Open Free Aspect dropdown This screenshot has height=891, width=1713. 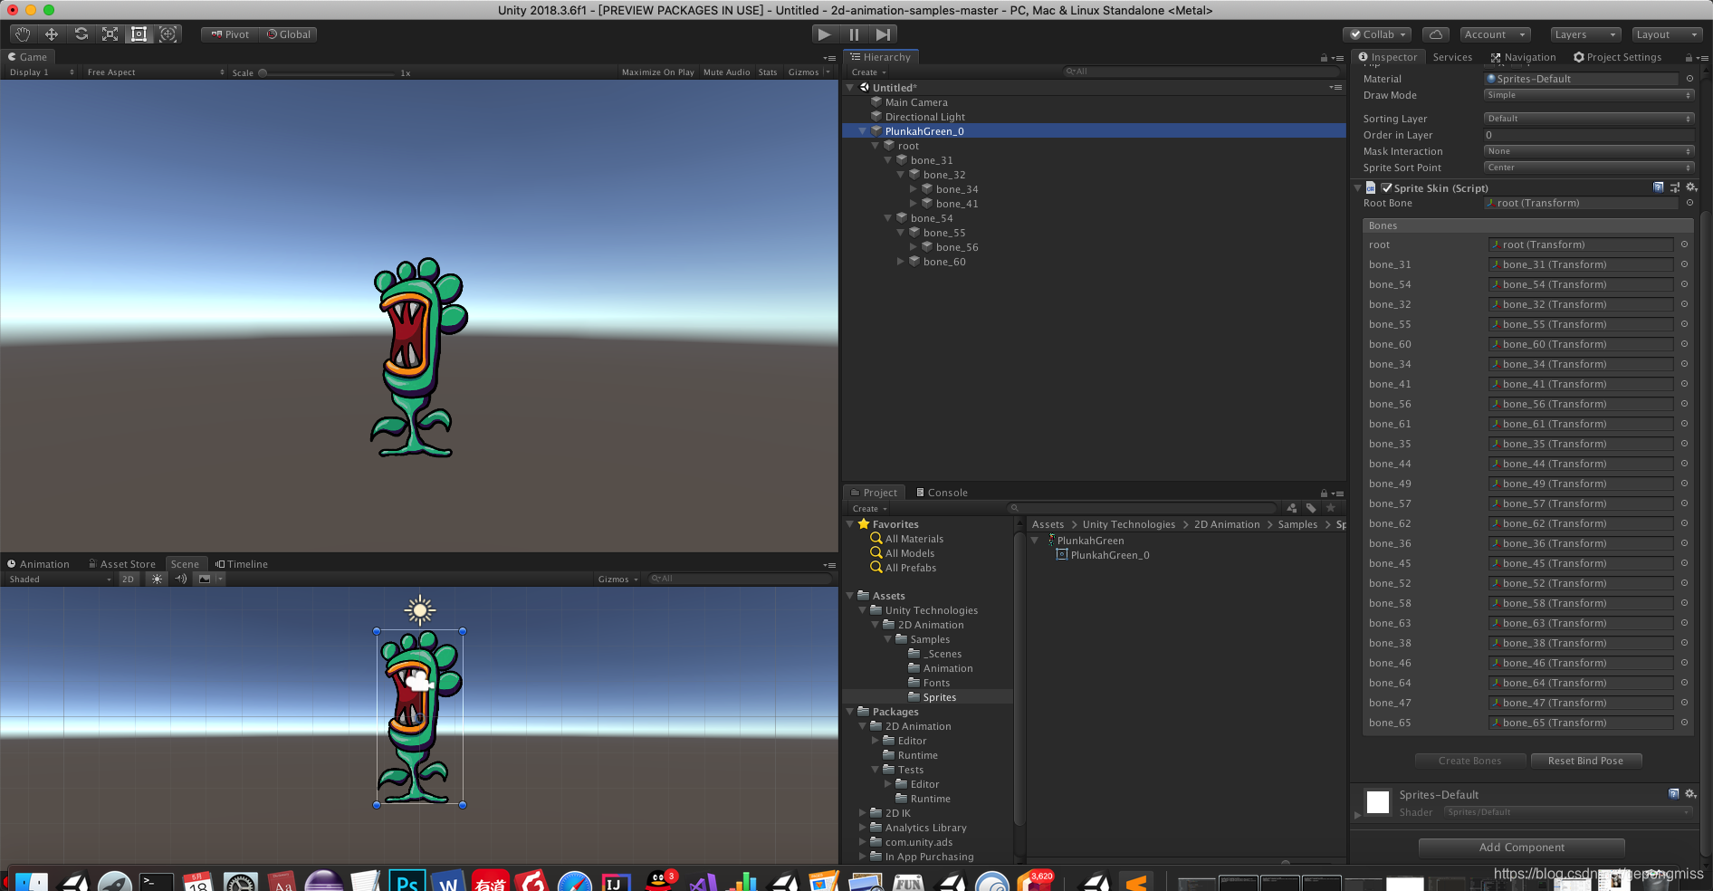tap(156, 72)
